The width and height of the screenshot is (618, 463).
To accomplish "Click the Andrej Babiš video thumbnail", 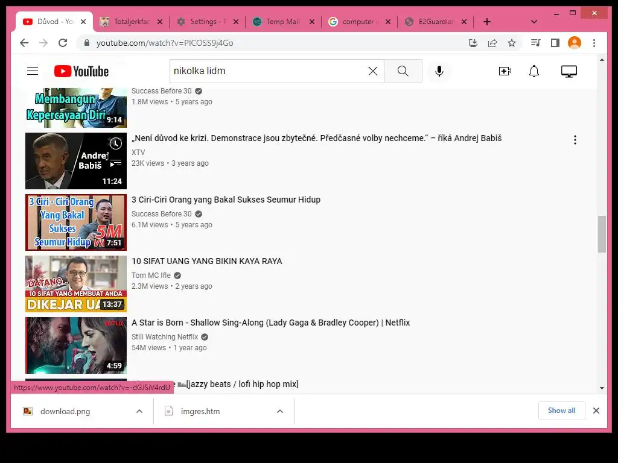I will pyautogui.click(x=76, y=161).
